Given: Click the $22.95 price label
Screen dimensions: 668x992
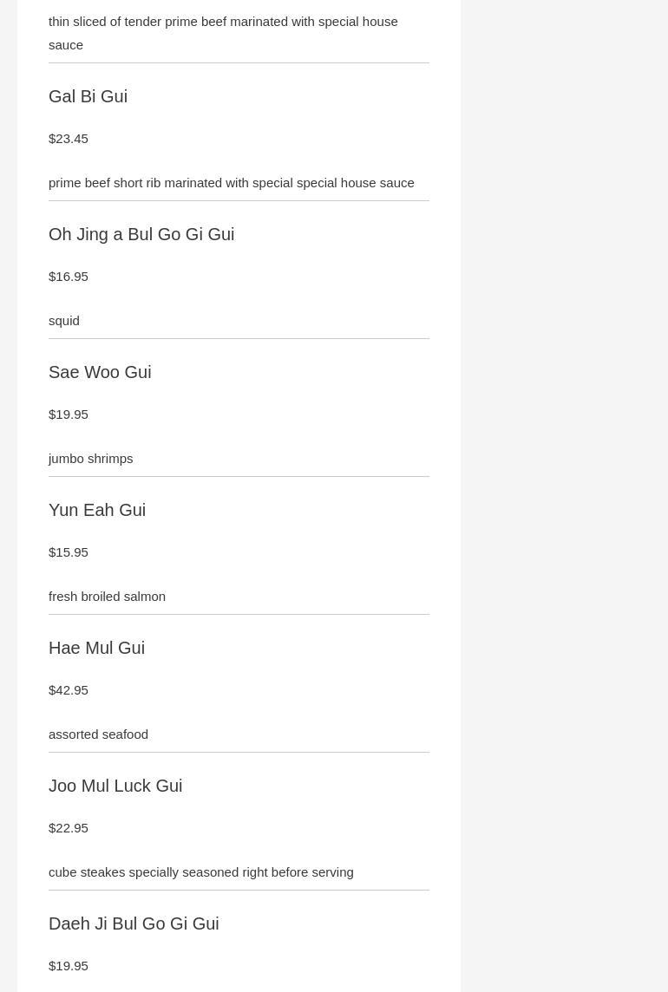Looking at the screenshot, I should [69, 828].
